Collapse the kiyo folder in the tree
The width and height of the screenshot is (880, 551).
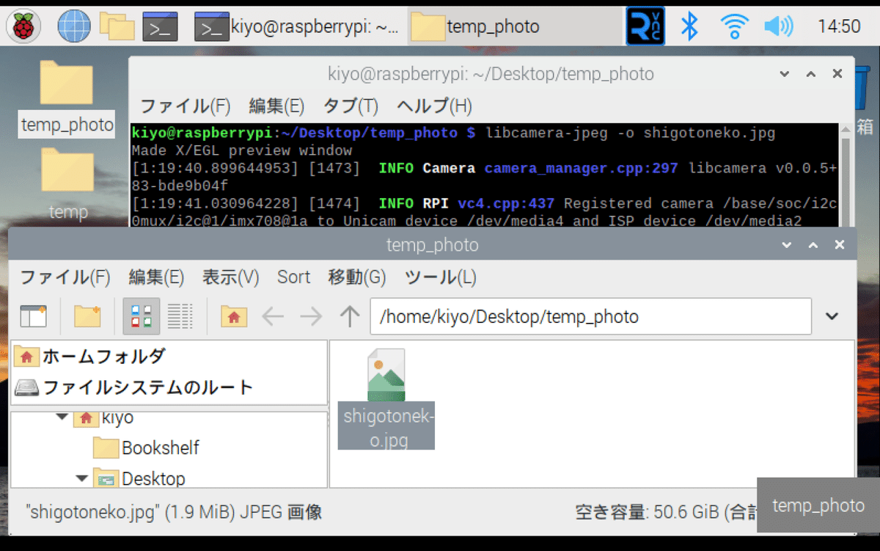pos(62,417)
